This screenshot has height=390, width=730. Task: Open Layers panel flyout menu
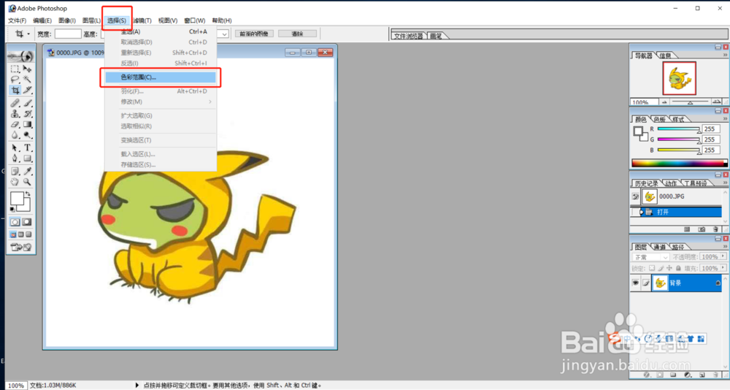click(x=725, y=246)
